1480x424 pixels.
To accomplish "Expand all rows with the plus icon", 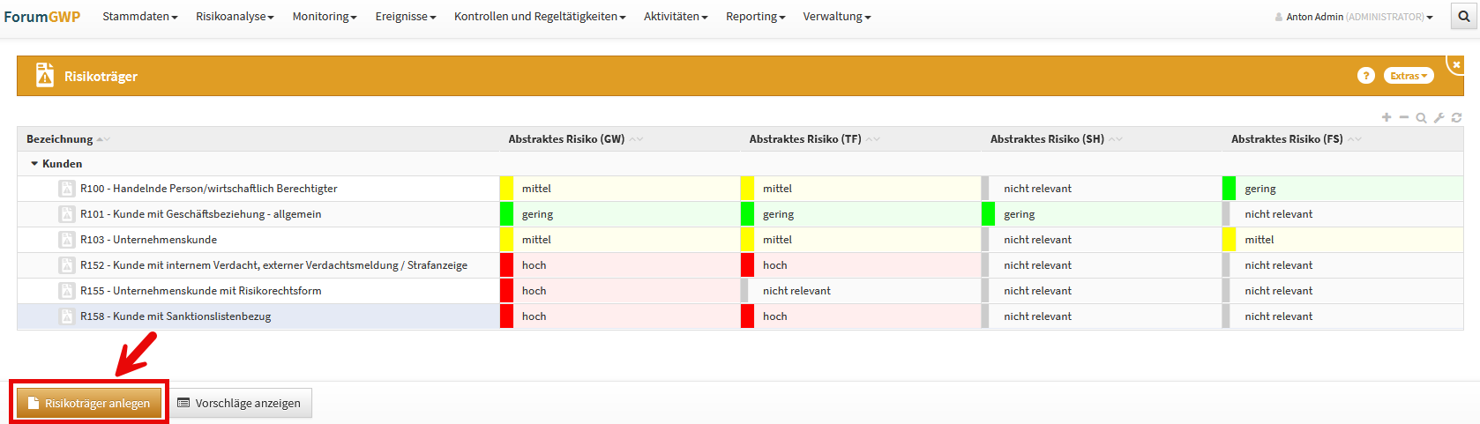I will pos(1387,117).
